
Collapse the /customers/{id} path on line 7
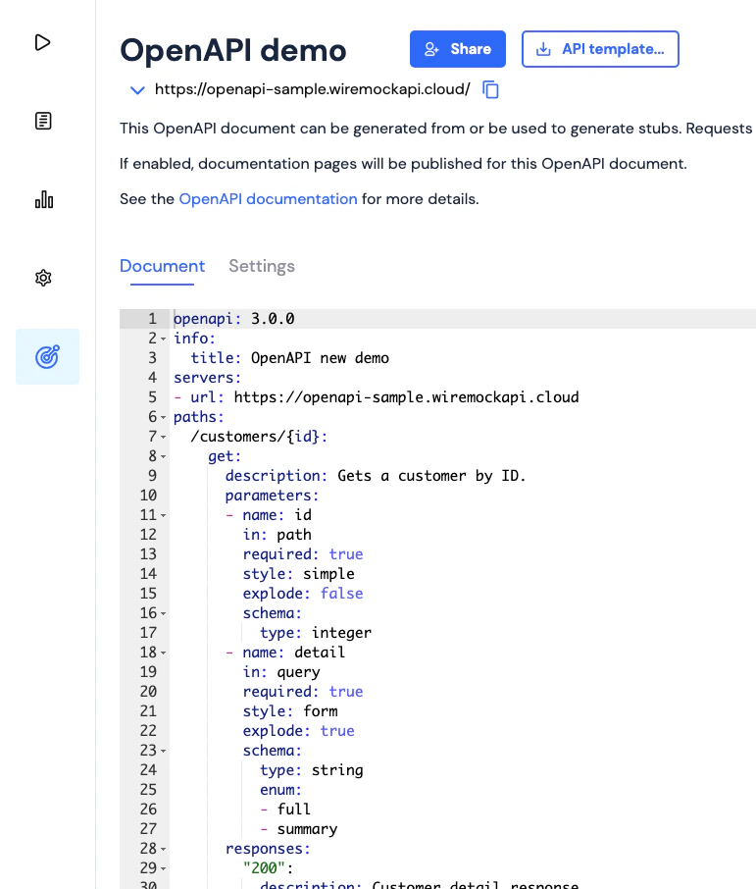[x=163, y=437]
